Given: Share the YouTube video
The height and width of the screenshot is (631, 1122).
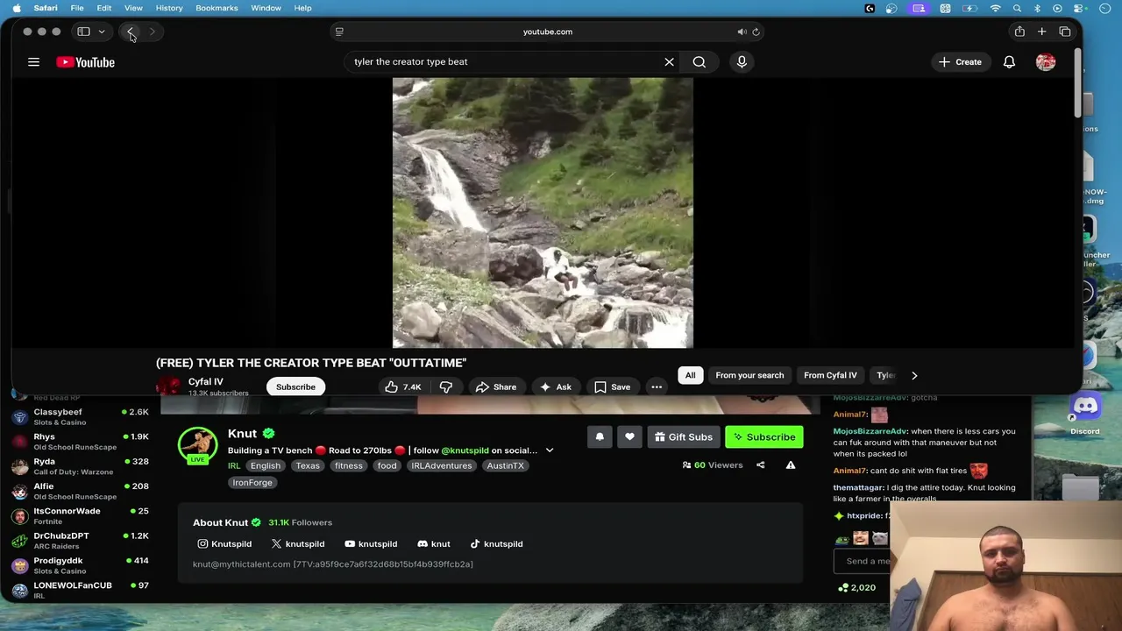Looking at the screenshot, I should (x=496, y=386).
